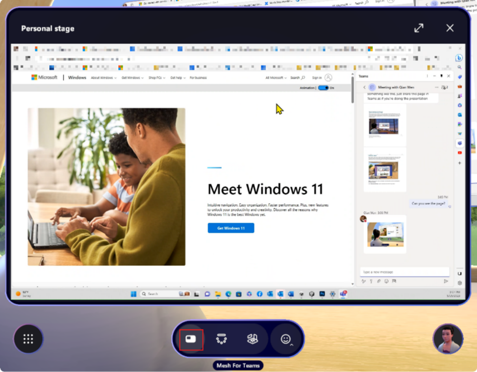This screenshot has width=477, height=372.
Task: Click the YouTube icon in Edge sidebar
Action: click(459, 153)
